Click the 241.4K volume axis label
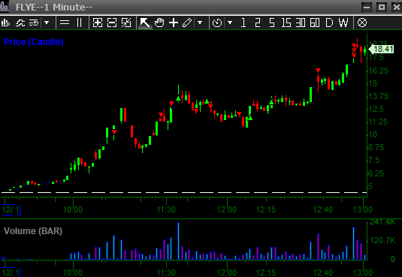402x277 pixels. tap(382, 221)
